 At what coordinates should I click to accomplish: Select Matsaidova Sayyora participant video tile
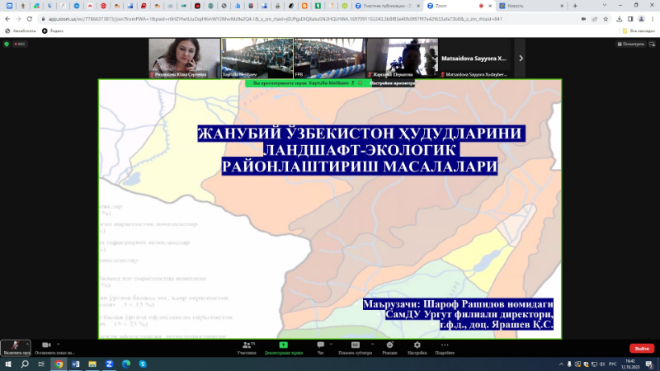(x=476, y=59)
